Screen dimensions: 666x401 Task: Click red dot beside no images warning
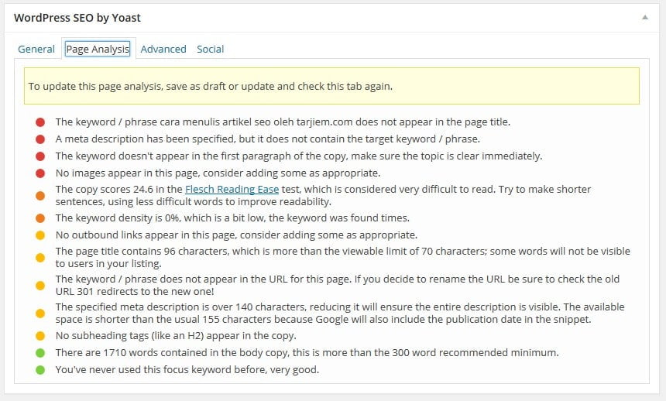[x=40, y=173]
